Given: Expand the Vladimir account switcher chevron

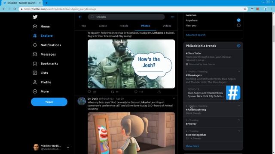Looking at the screenshot, I should point(68,147).
